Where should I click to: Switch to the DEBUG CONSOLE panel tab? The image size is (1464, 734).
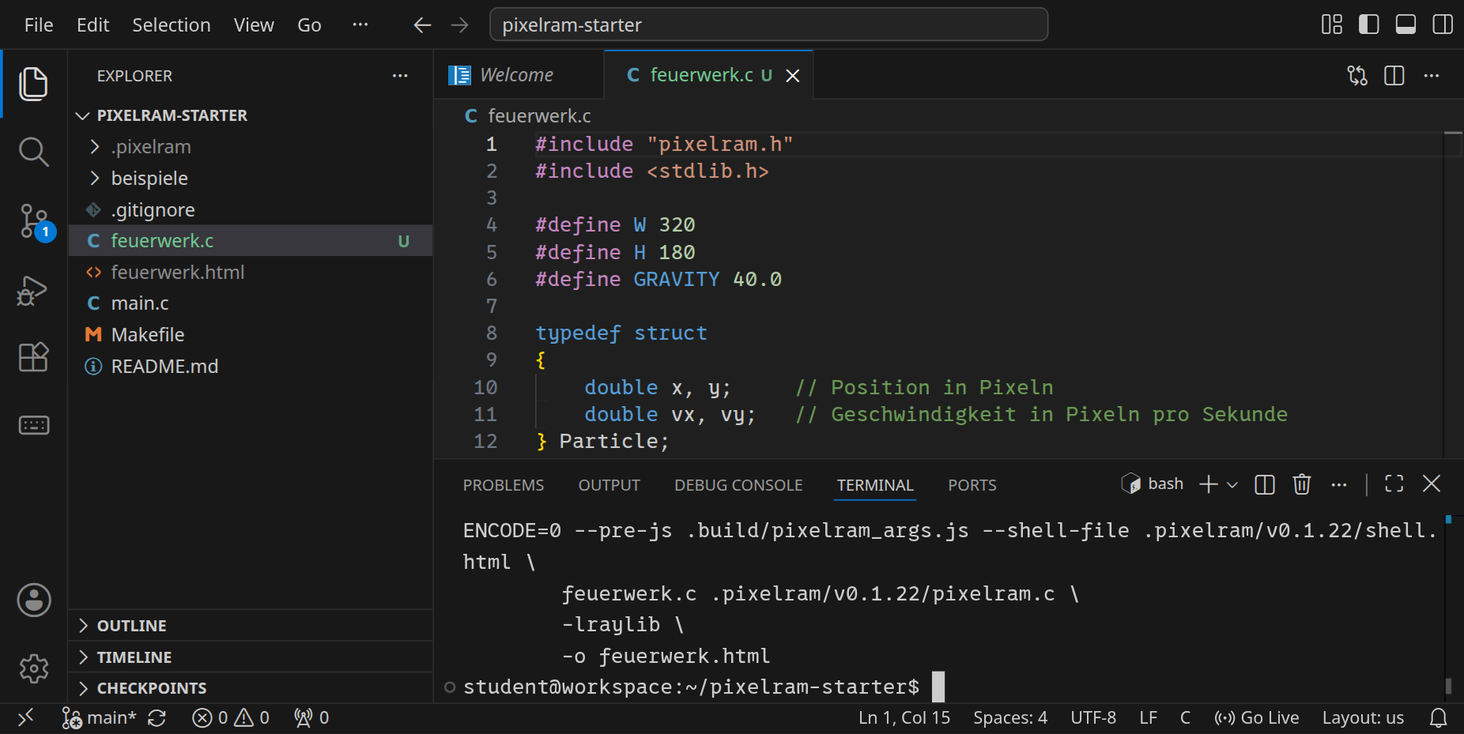(x=738, y=485)
